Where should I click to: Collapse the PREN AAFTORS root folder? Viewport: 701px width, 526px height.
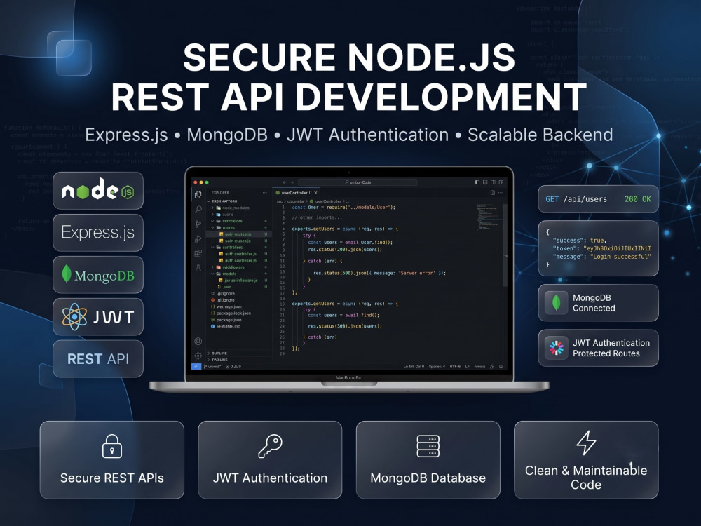point(224,201)
